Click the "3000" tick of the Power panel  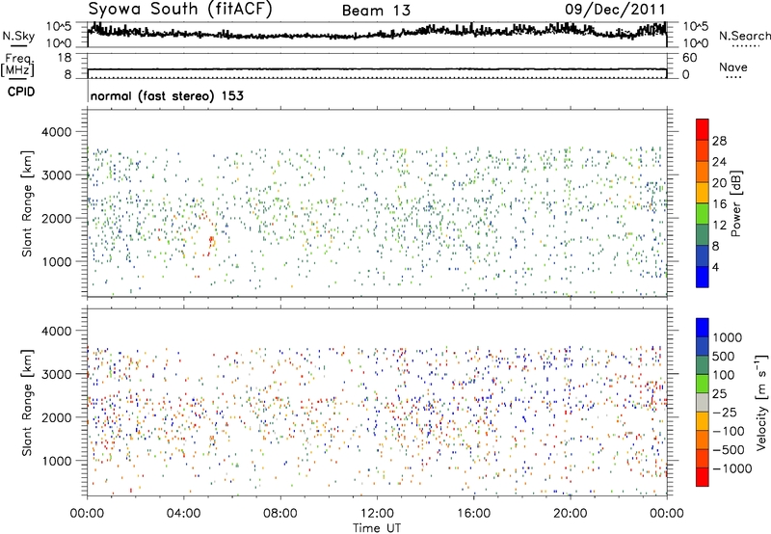point(56,175)
